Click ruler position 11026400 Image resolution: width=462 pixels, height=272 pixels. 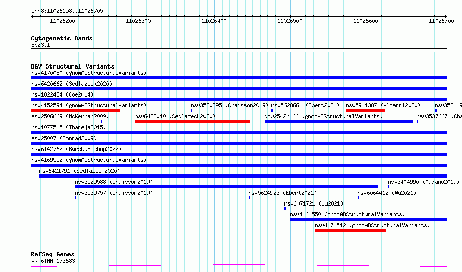214,21
